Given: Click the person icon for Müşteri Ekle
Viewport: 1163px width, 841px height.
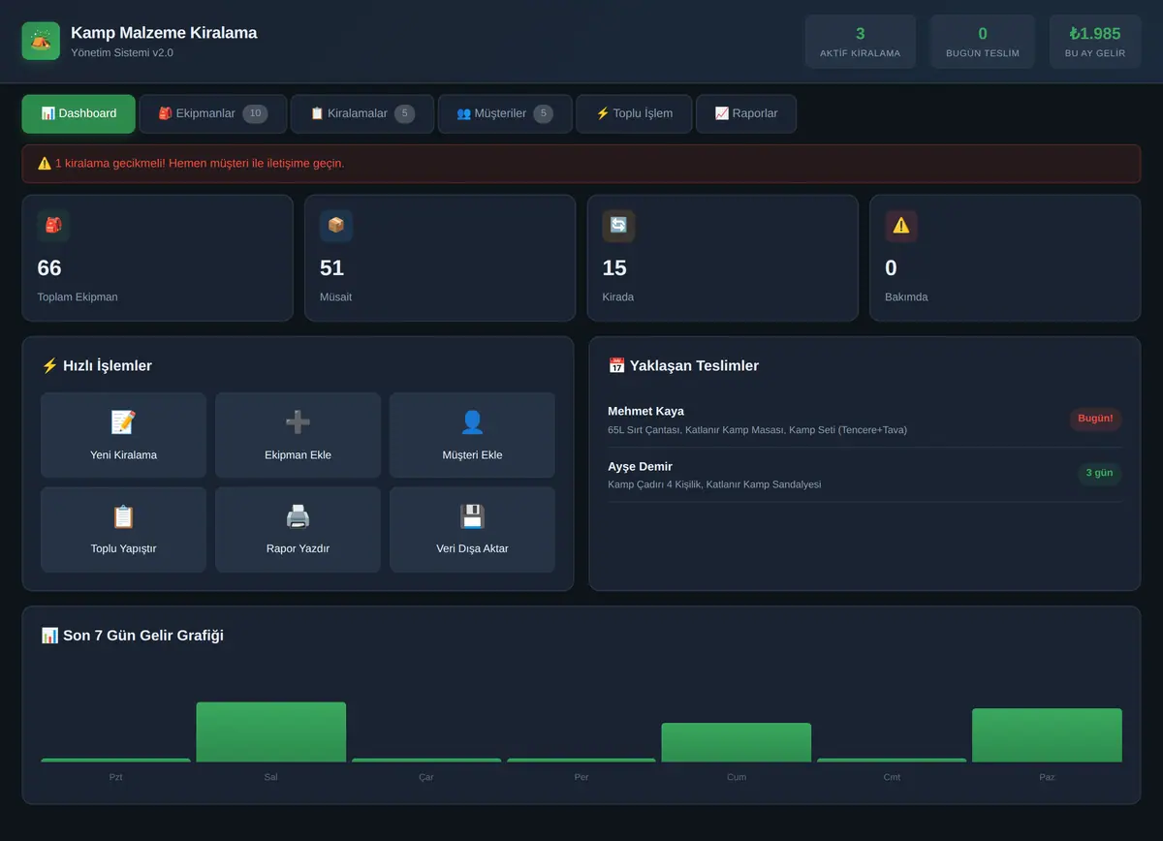Looking at the screenshot, I should [x=472, y=422].
